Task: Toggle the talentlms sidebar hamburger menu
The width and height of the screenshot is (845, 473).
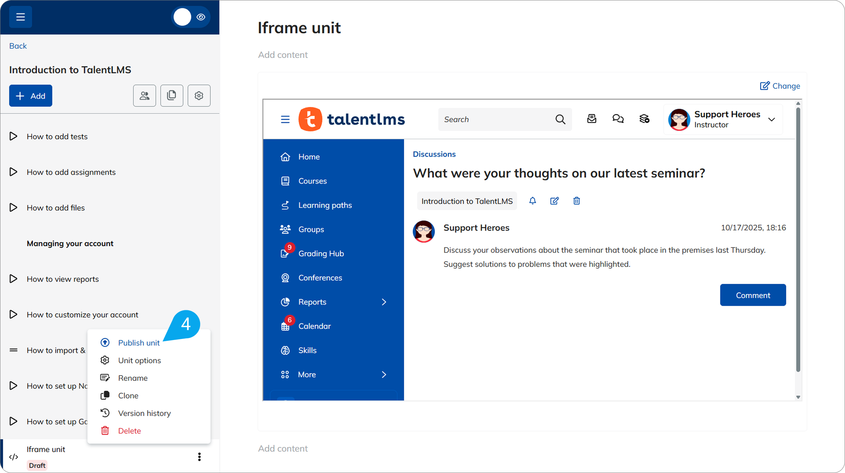Action: point(285,119)
